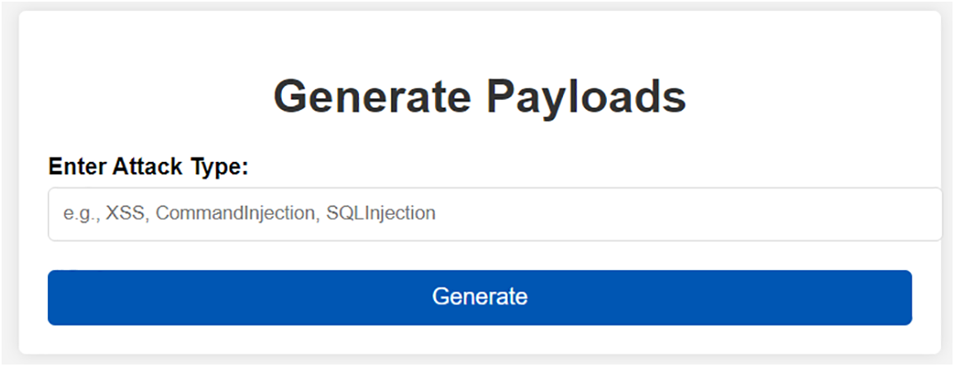Click the bold Attack Type label text

[x=149, y=166]
